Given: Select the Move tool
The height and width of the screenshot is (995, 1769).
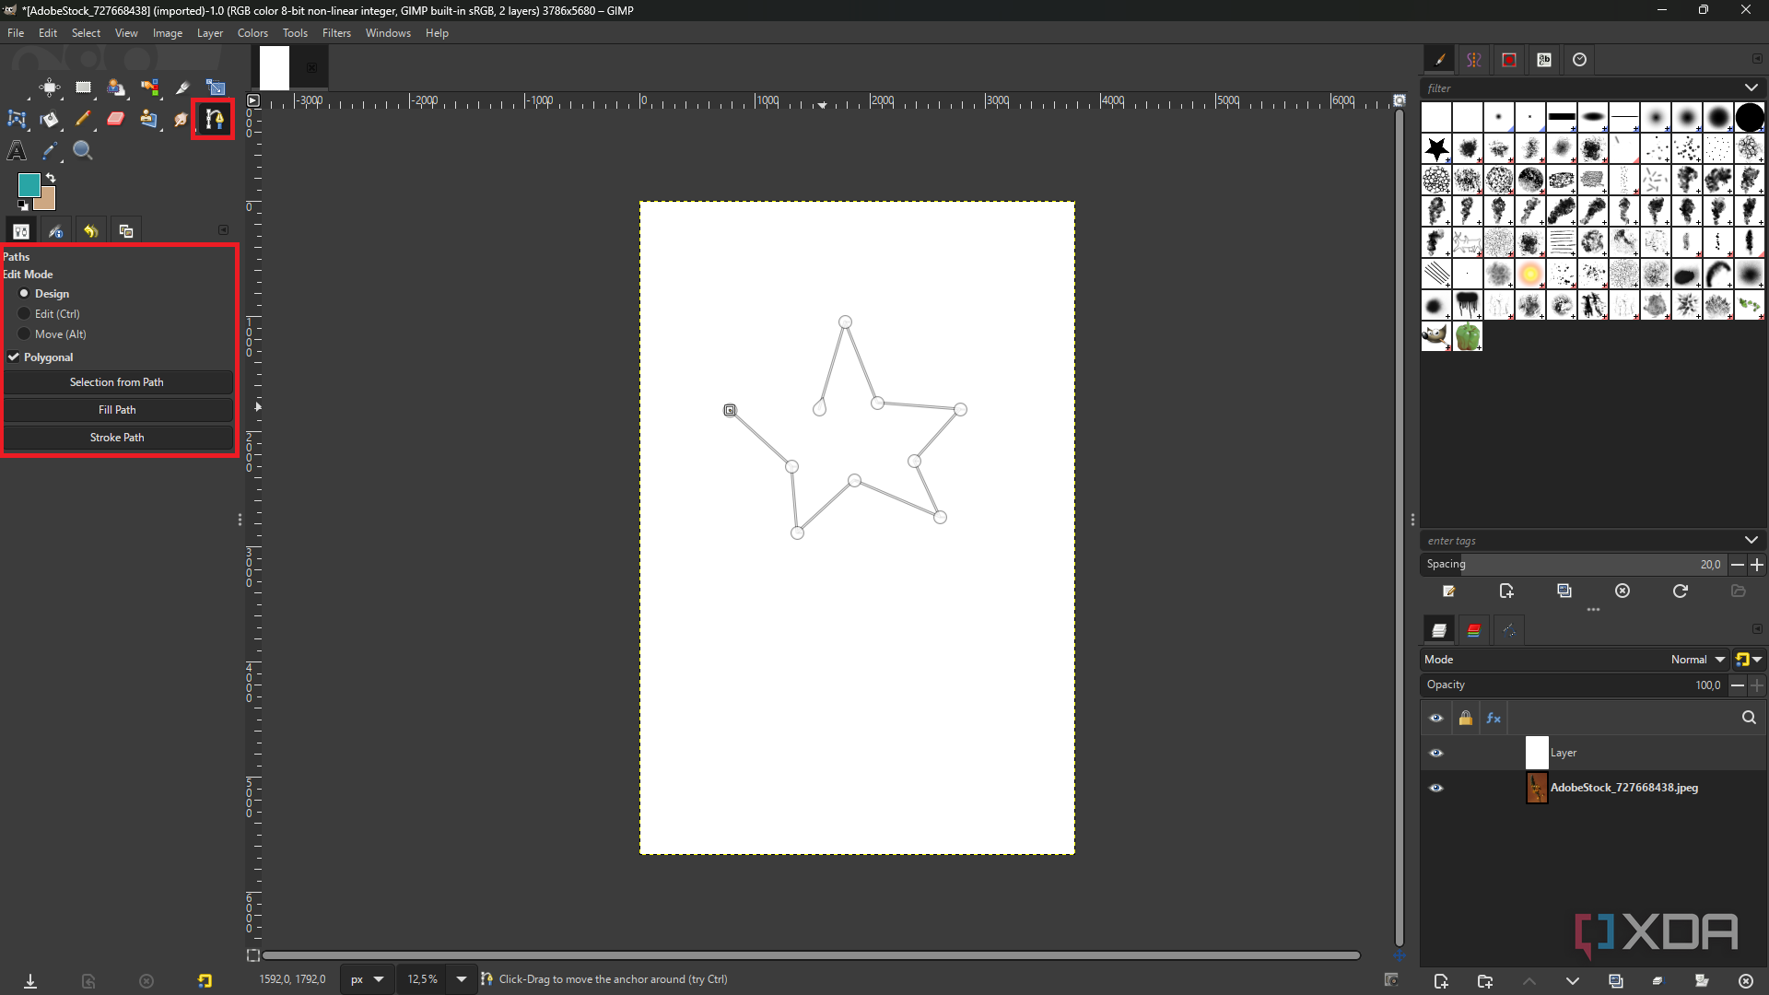Looking at the screenshot, I should [x=50, y=88].
